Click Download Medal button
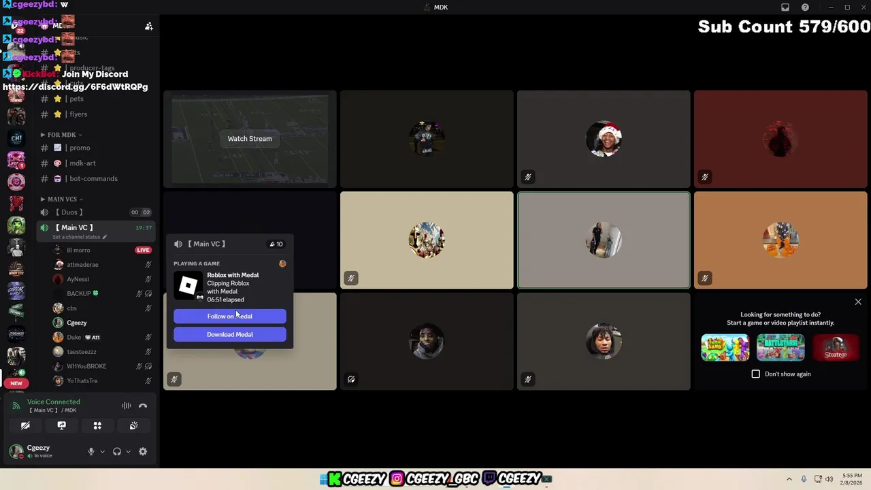The width and height of the screenshot is (871, 490). point(230,334)
